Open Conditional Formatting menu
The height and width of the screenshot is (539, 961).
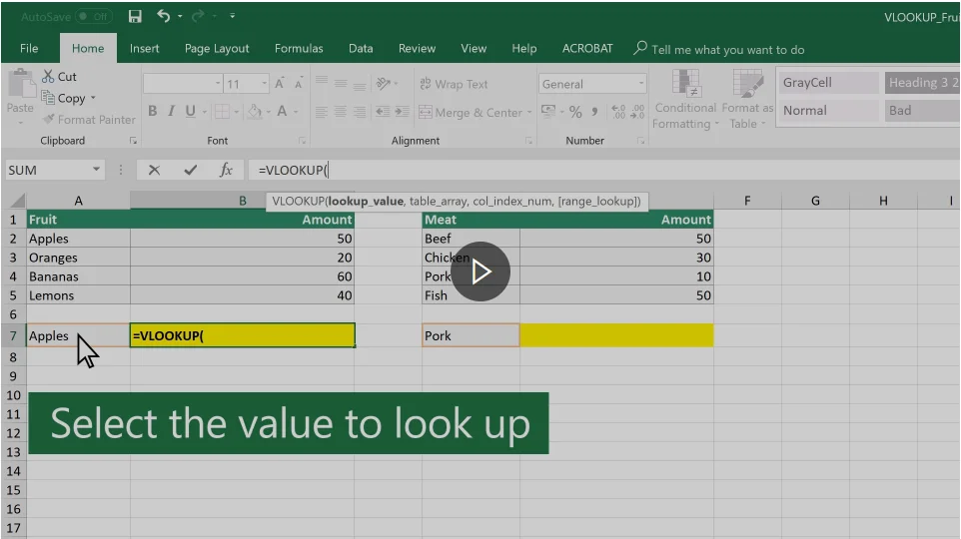[685, 99]
